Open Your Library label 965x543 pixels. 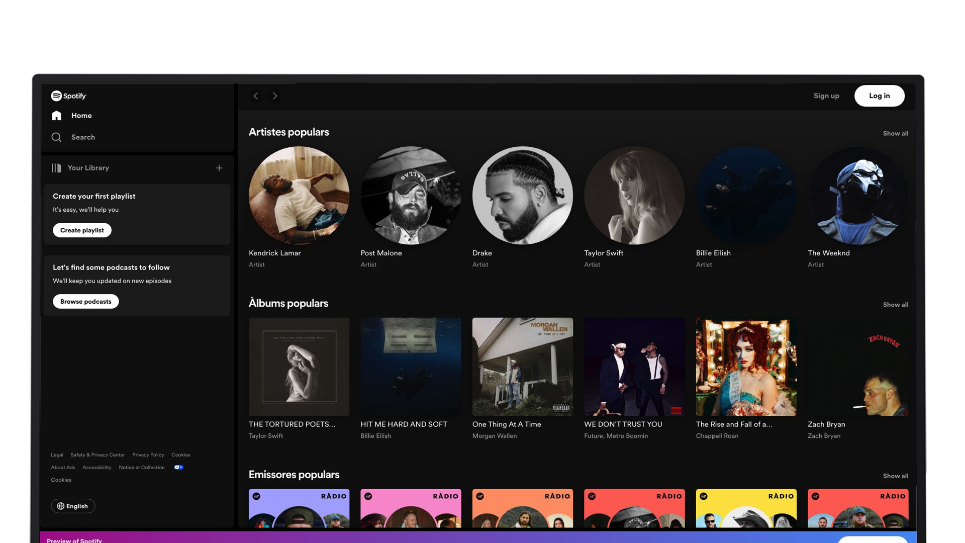(88, 168)
